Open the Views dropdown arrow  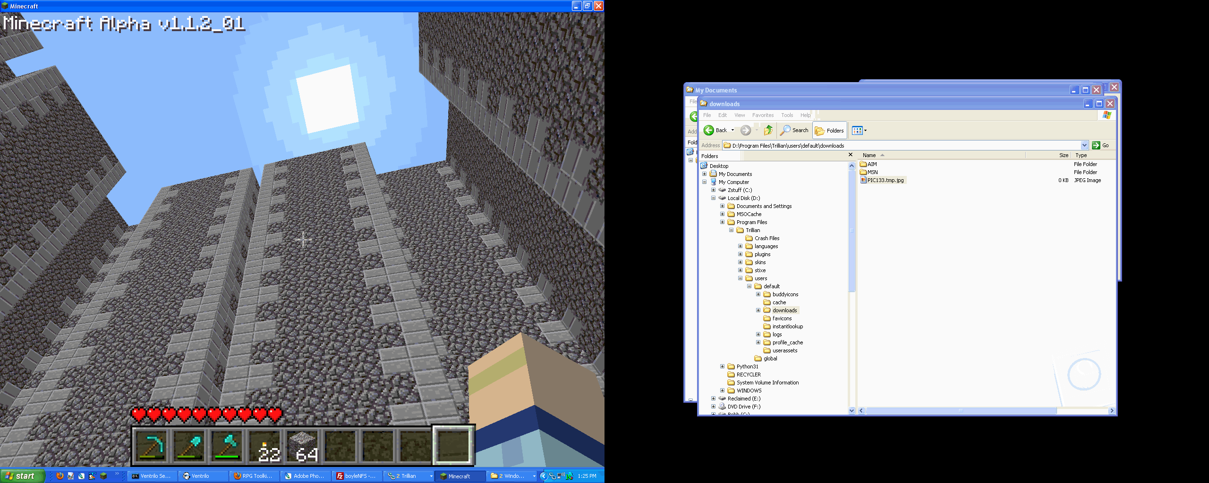click(865, 130)
